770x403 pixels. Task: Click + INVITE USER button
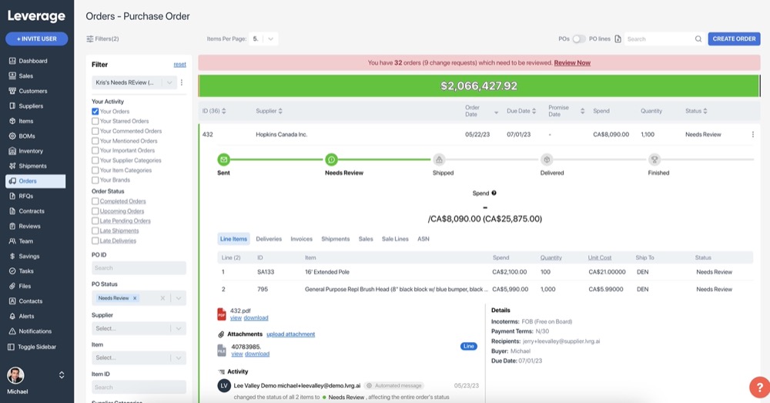pos(37,39)
